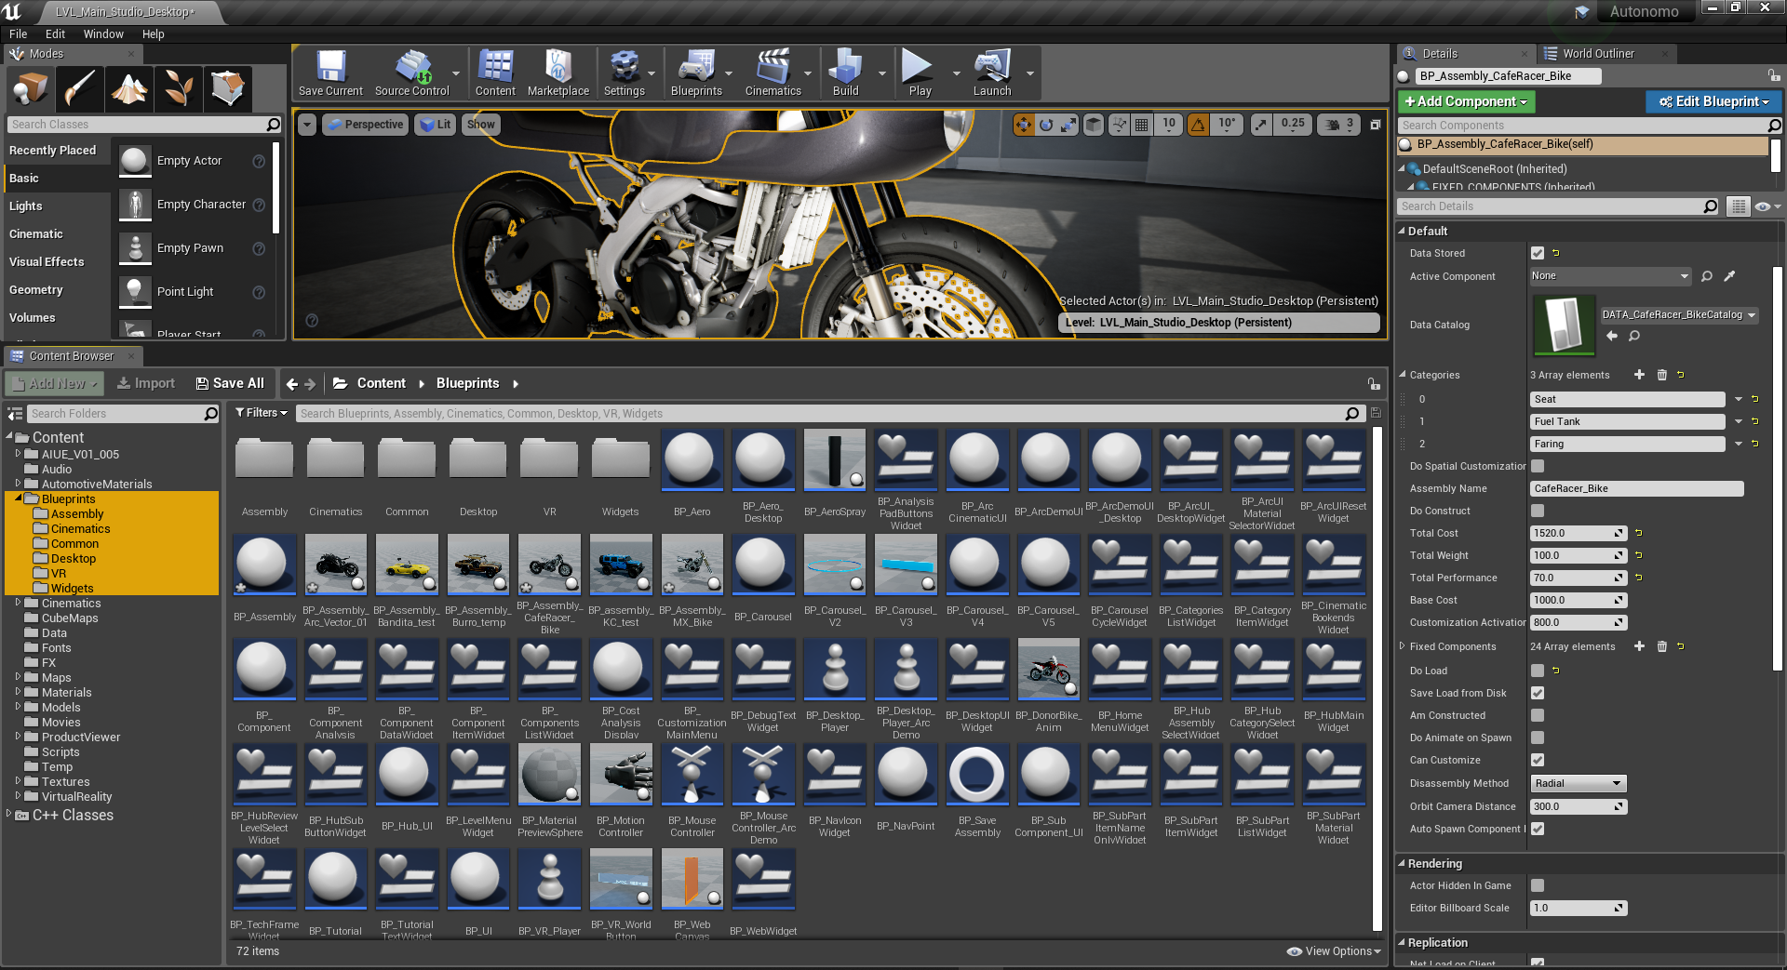Viewport: 1787px width, 970px height.
Task: Select the Foliage mode icon
Action: click(x=179, y=89)
